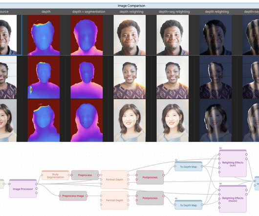Select the Relighting Effects (moon) node
Viewport: 259px width, 216px height.
(233, 199)
